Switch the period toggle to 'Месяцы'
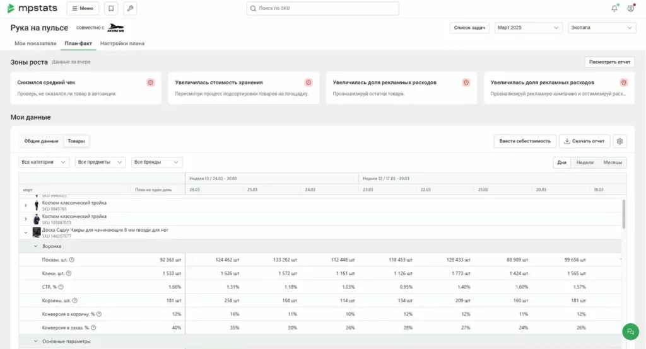This screenshot has height=349, width=646. point(612,163)
